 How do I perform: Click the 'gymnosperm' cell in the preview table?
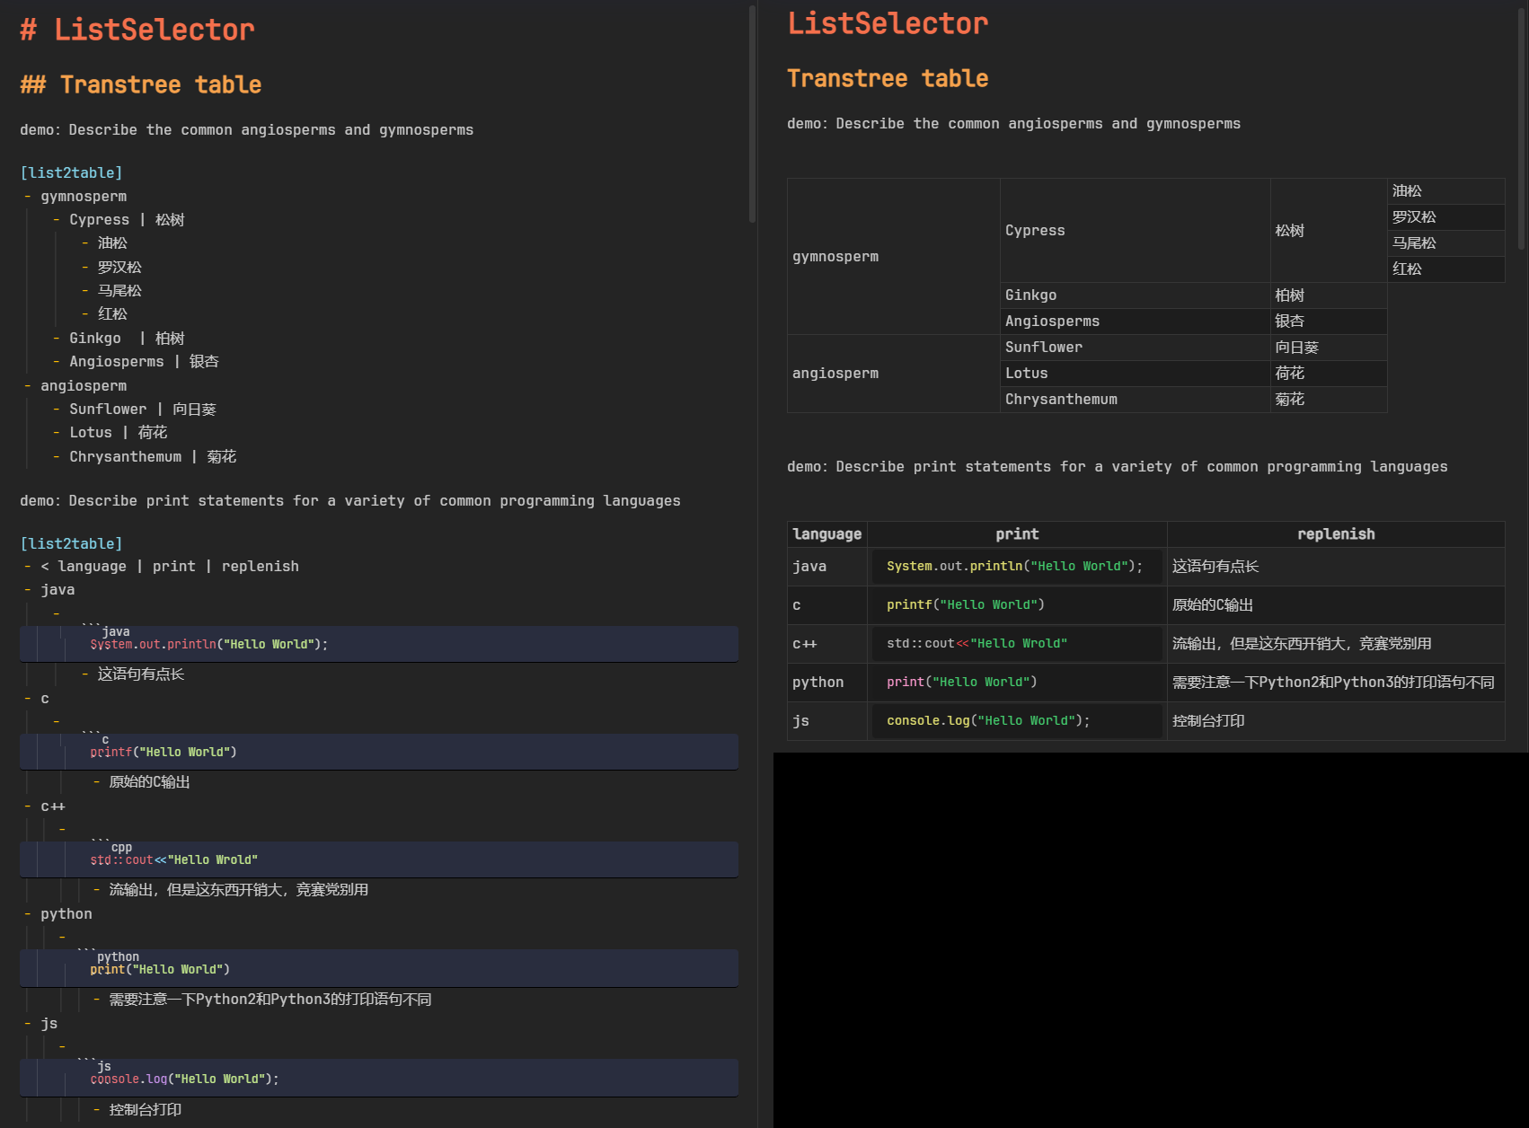pyautogui.click(x=835, y=257)
